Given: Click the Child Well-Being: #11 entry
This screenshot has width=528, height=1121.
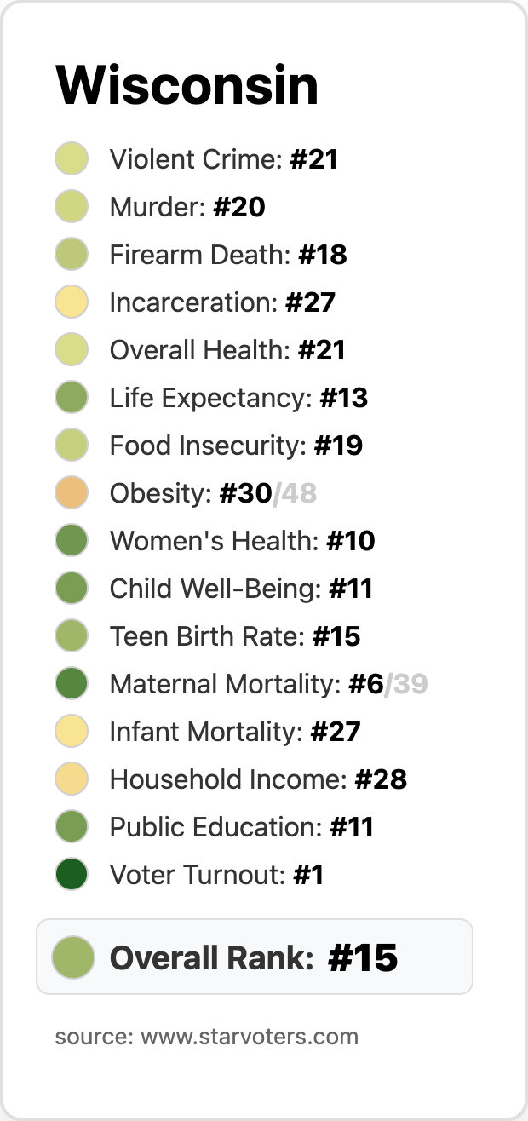Looking at the screenshot, I should coord(241,589).
